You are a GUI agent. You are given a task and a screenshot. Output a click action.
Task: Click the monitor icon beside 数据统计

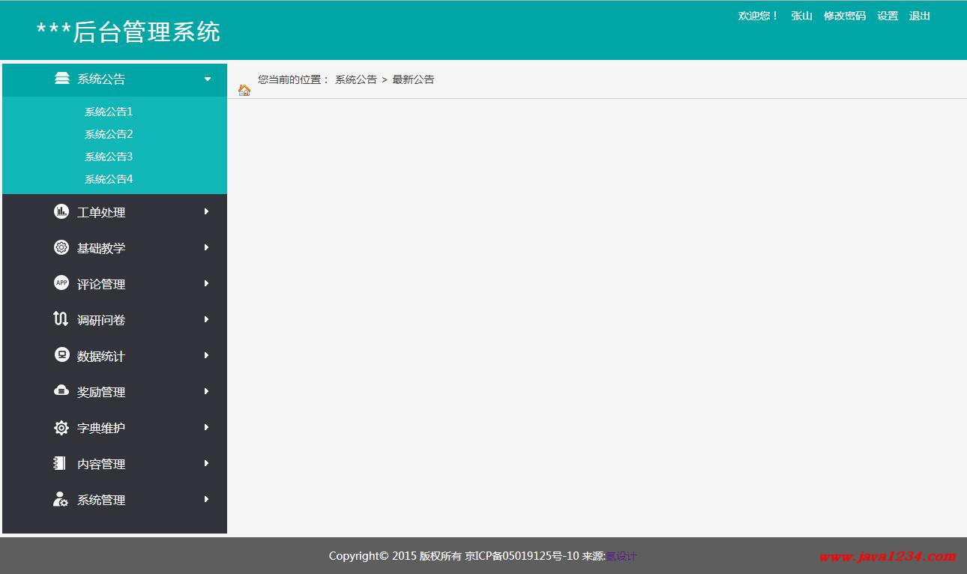62,354
